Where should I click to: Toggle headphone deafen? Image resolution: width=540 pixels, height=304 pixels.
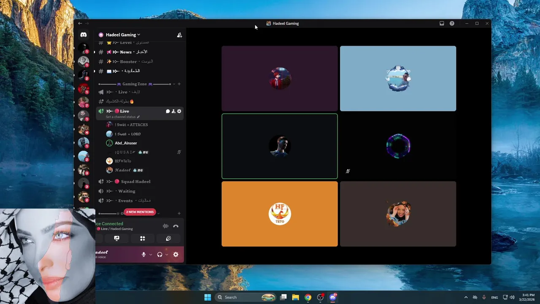click(x=159, y=255)
